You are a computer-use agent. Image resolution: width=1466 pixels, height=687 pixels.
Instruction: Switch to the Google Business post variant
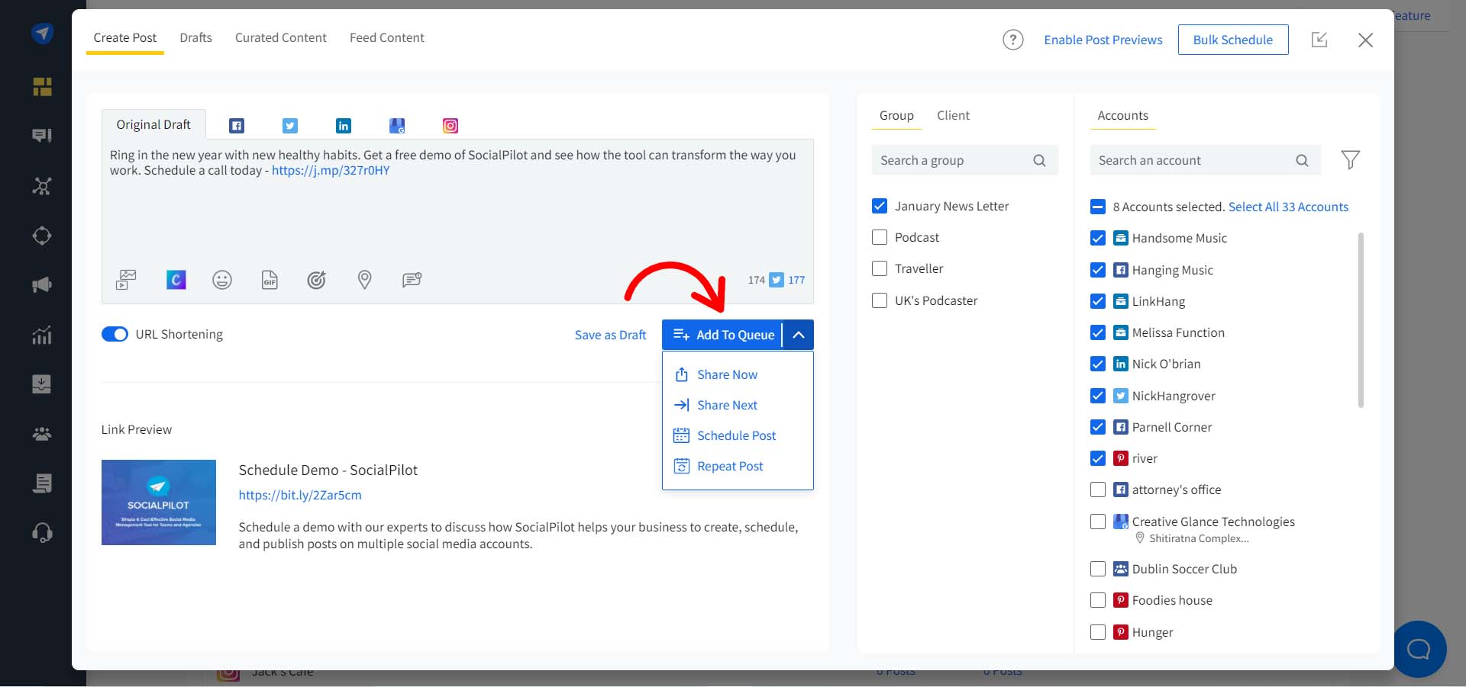pyautogui.click(x=397, y=126)
